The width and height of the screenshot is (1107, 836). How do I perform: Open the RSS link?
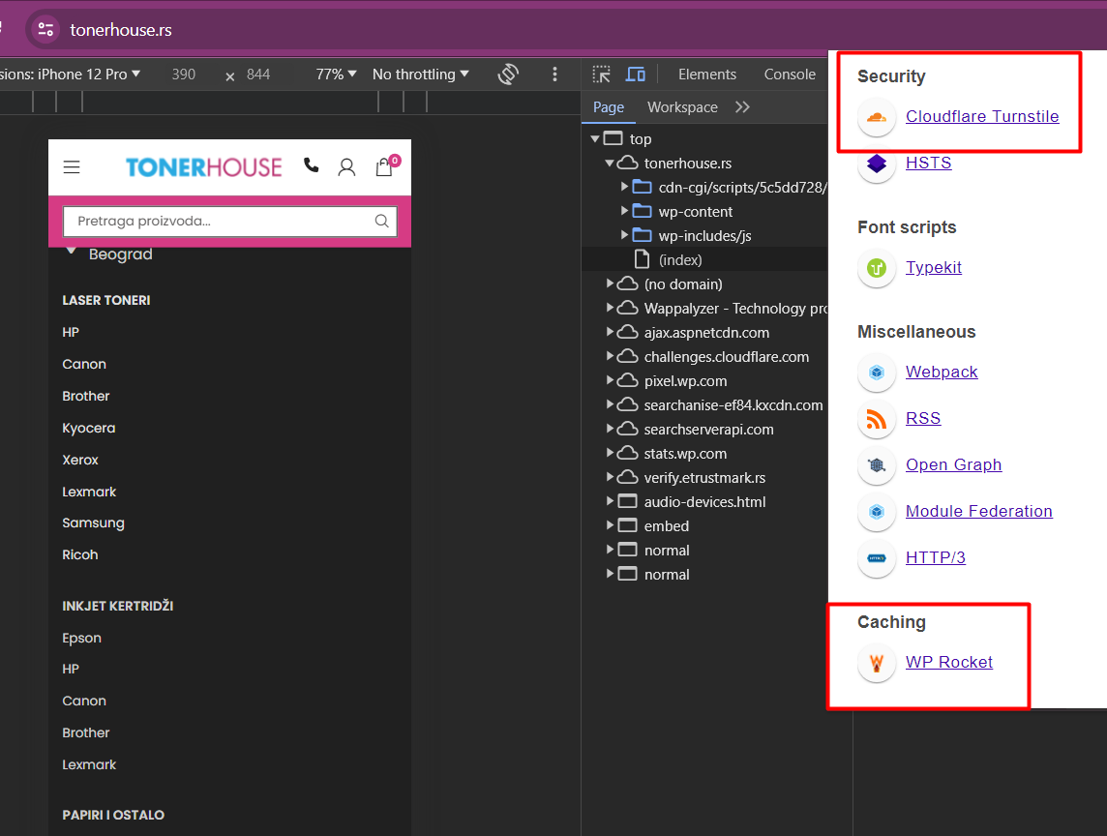point(923,419)
